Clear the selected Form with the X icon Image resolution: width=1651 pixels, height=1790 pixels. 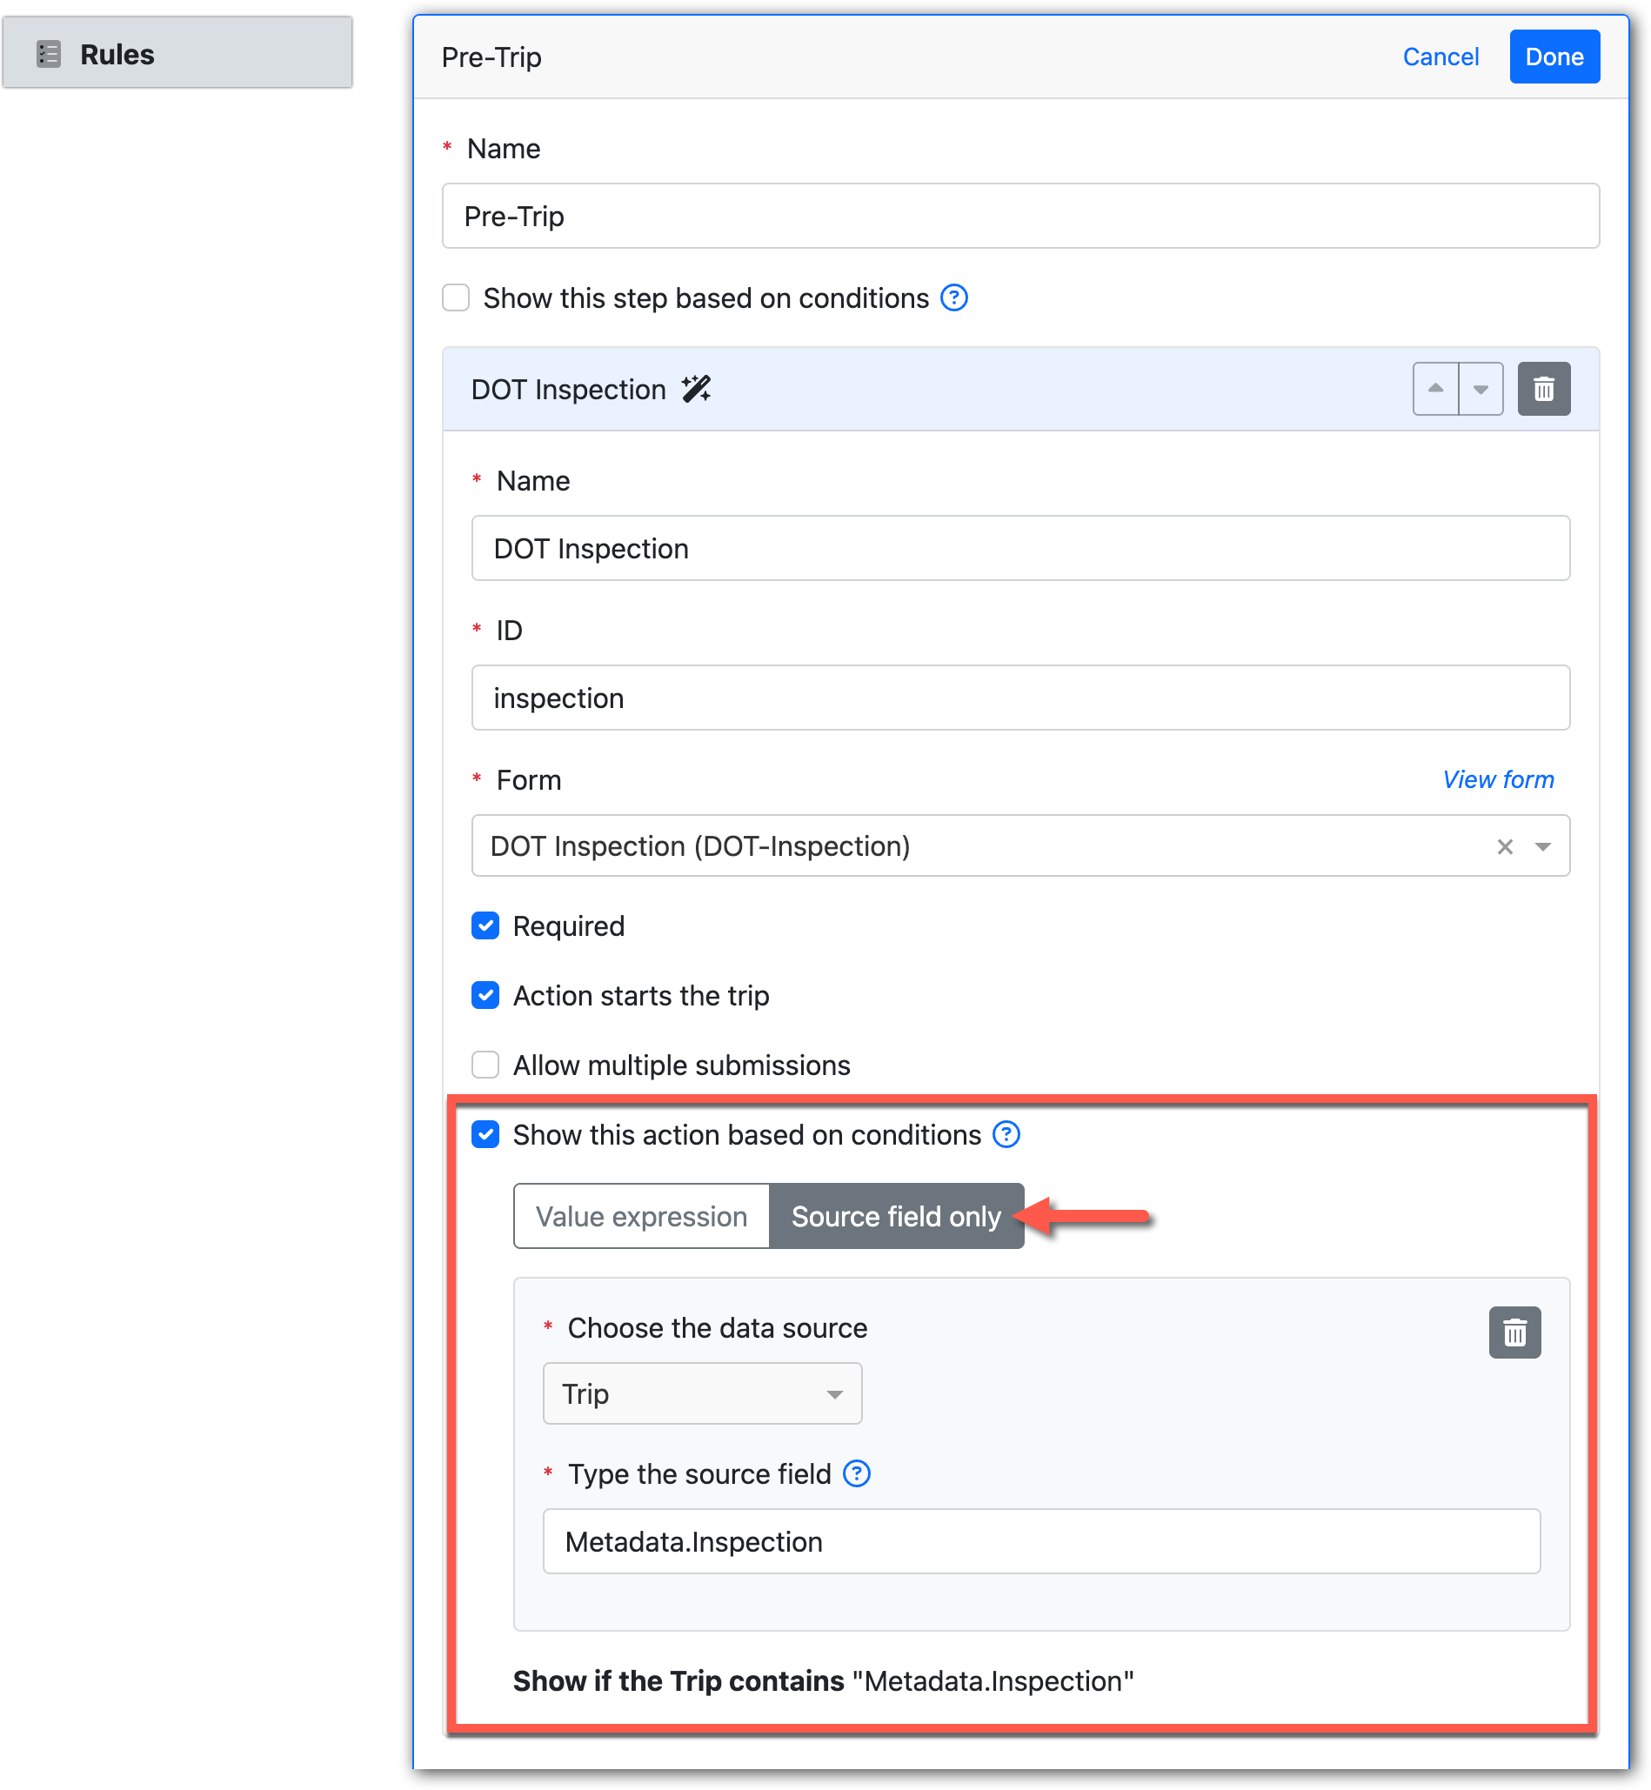click(1505, 847)
